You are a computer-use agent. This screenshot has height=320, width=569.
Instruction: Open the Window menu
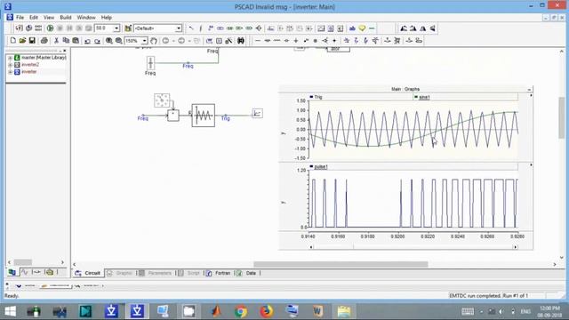point(86,18)
